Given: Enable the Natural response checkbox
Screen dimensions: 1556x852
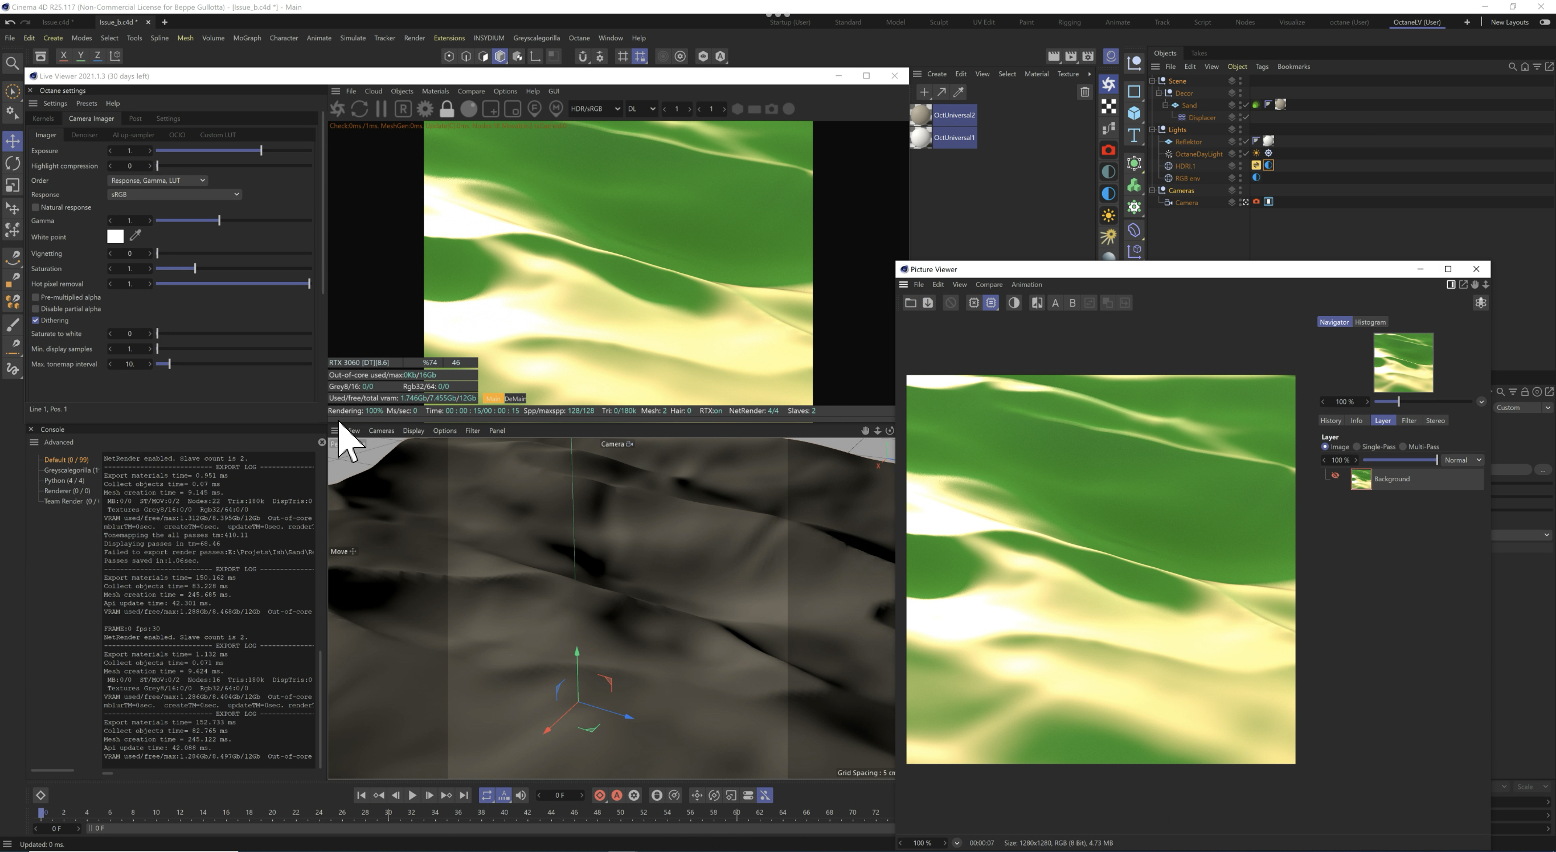Looking at the screenshot, I should (36, 207).
